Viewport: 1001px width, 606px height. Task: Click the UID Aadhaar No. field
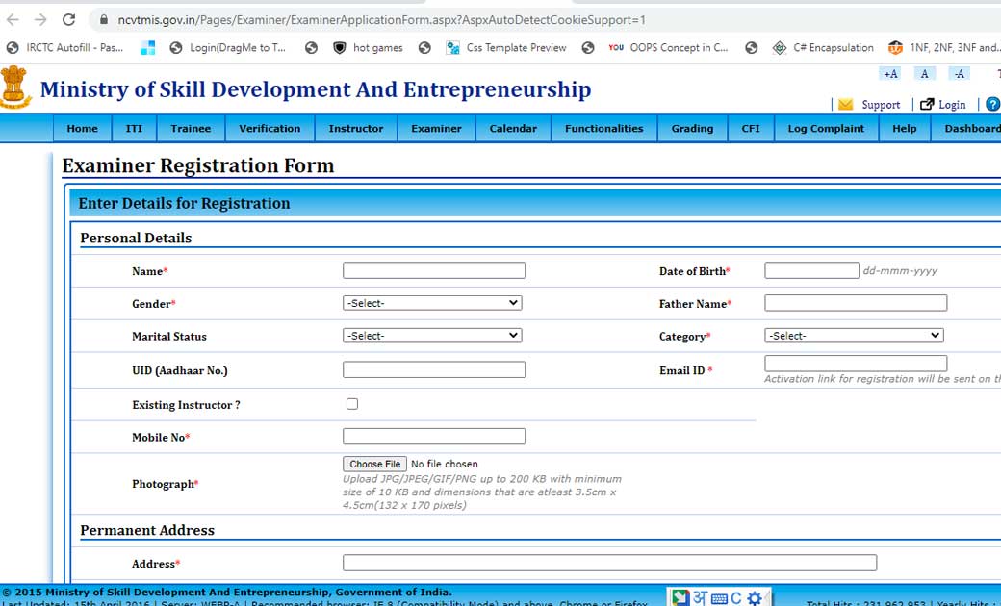434,370
